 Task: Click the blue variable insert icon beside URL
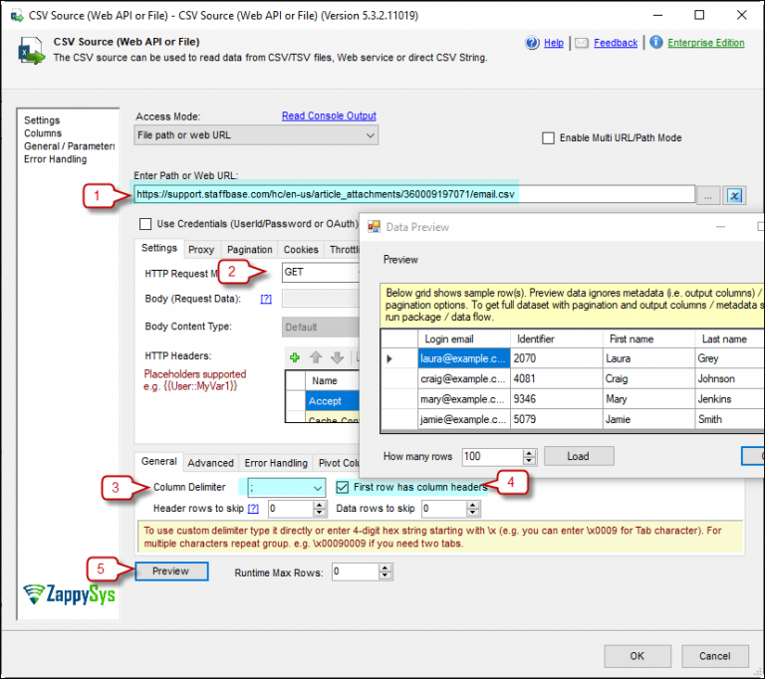click(x=734, y=195)
